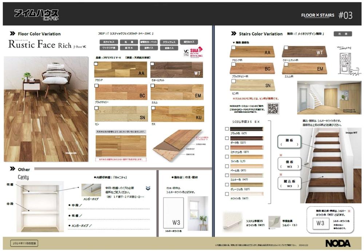The image size is (364, 252).
Task: Check the AA stair tread checkbox
Action: point(234,48)
